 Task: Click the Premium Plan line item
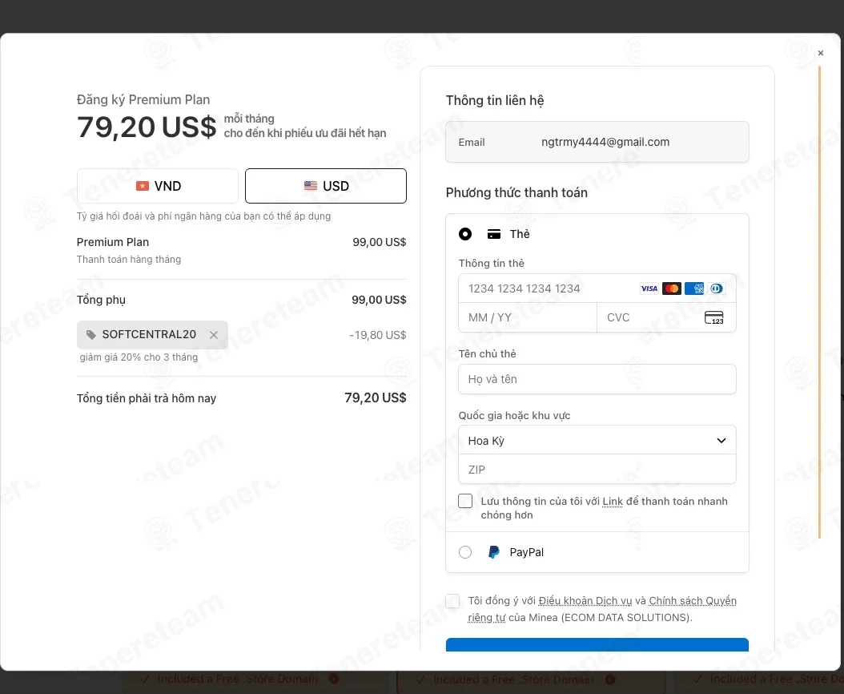(112, 242)
